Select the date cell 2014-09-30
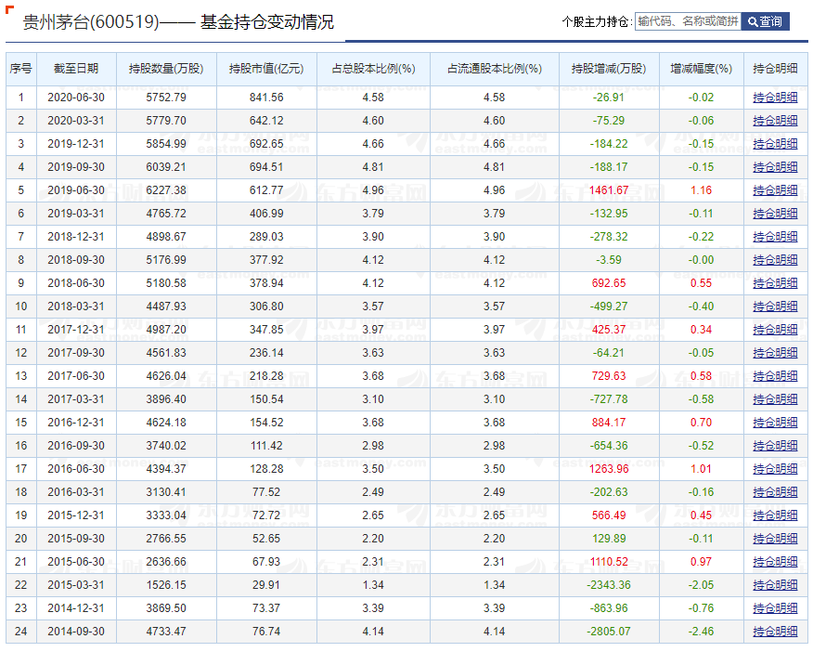813x652 pixels. 76,632
